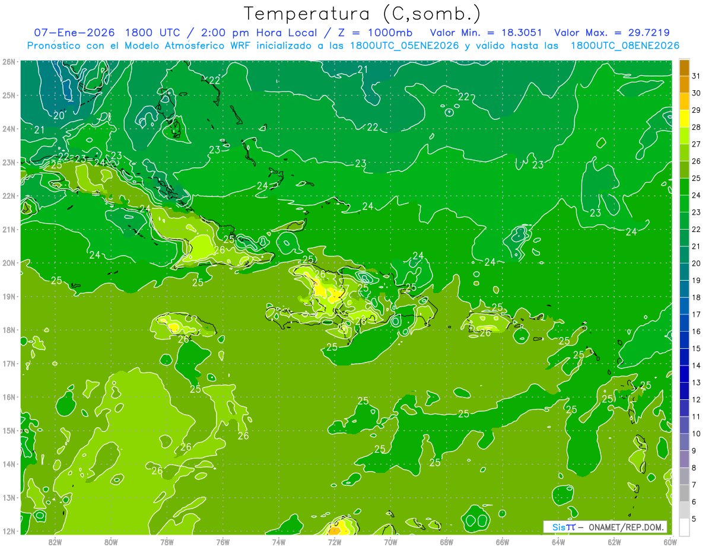This screenshot has width=712, height=550.
Task: Click the '62W' longitude axis label
Action: (614, 542)
